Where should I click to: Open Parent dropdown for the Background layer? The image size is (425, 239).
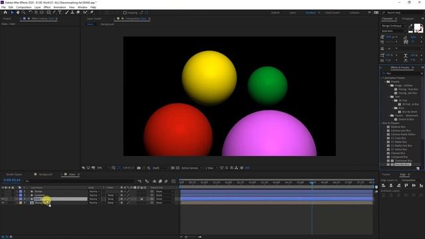click(x=165, y=202)
